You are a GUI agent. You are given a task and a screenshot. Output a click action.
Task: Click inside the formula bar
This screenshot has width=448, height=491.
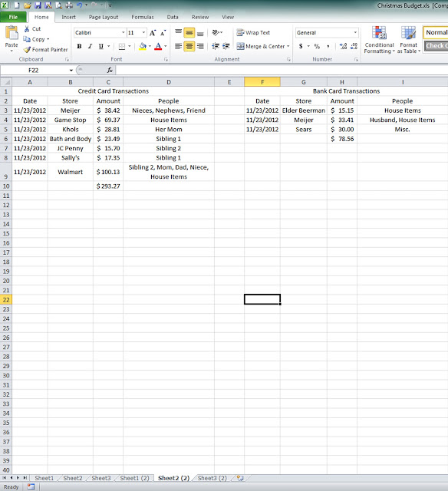(282, 70)
